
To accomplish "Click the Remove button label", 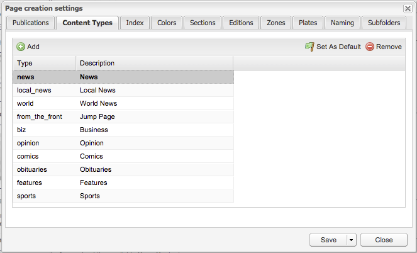I will tap(389, 47).
